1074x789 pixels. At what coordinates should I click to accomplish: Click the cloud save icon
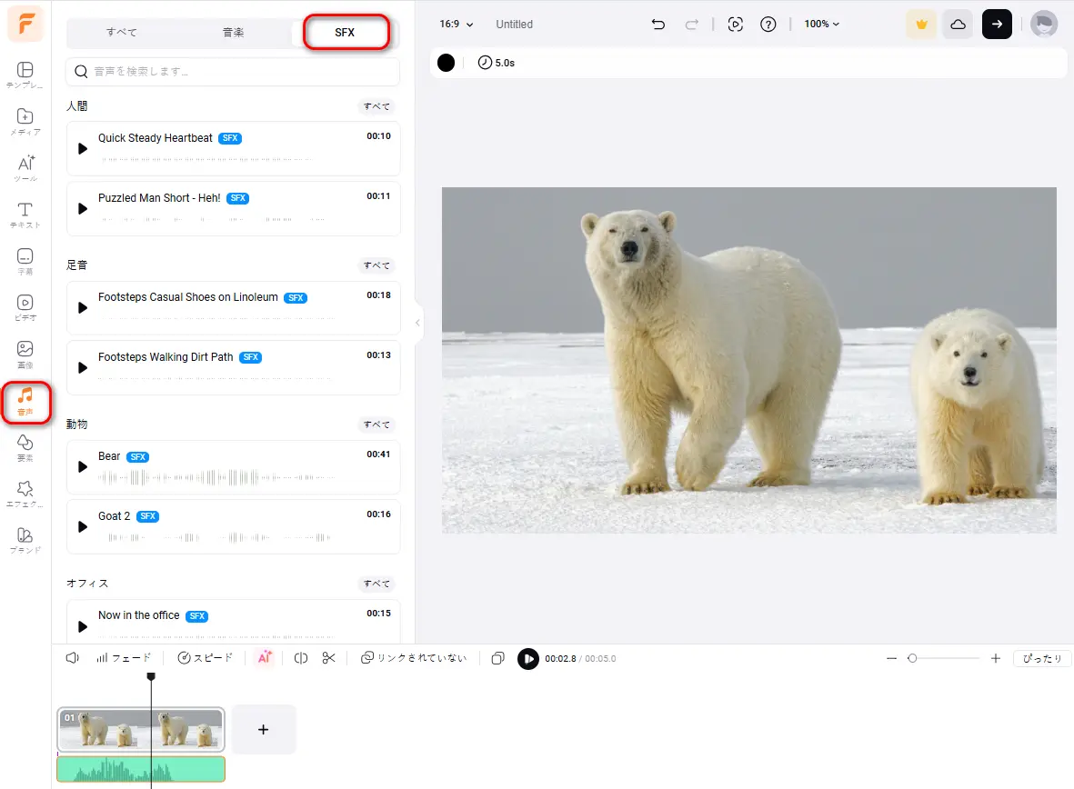point(958,25)
